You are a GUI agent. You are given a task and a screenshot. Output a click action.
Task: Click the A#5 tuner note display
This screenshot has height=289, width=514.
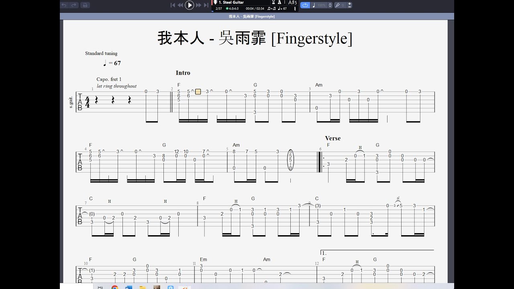click(293, 2)
